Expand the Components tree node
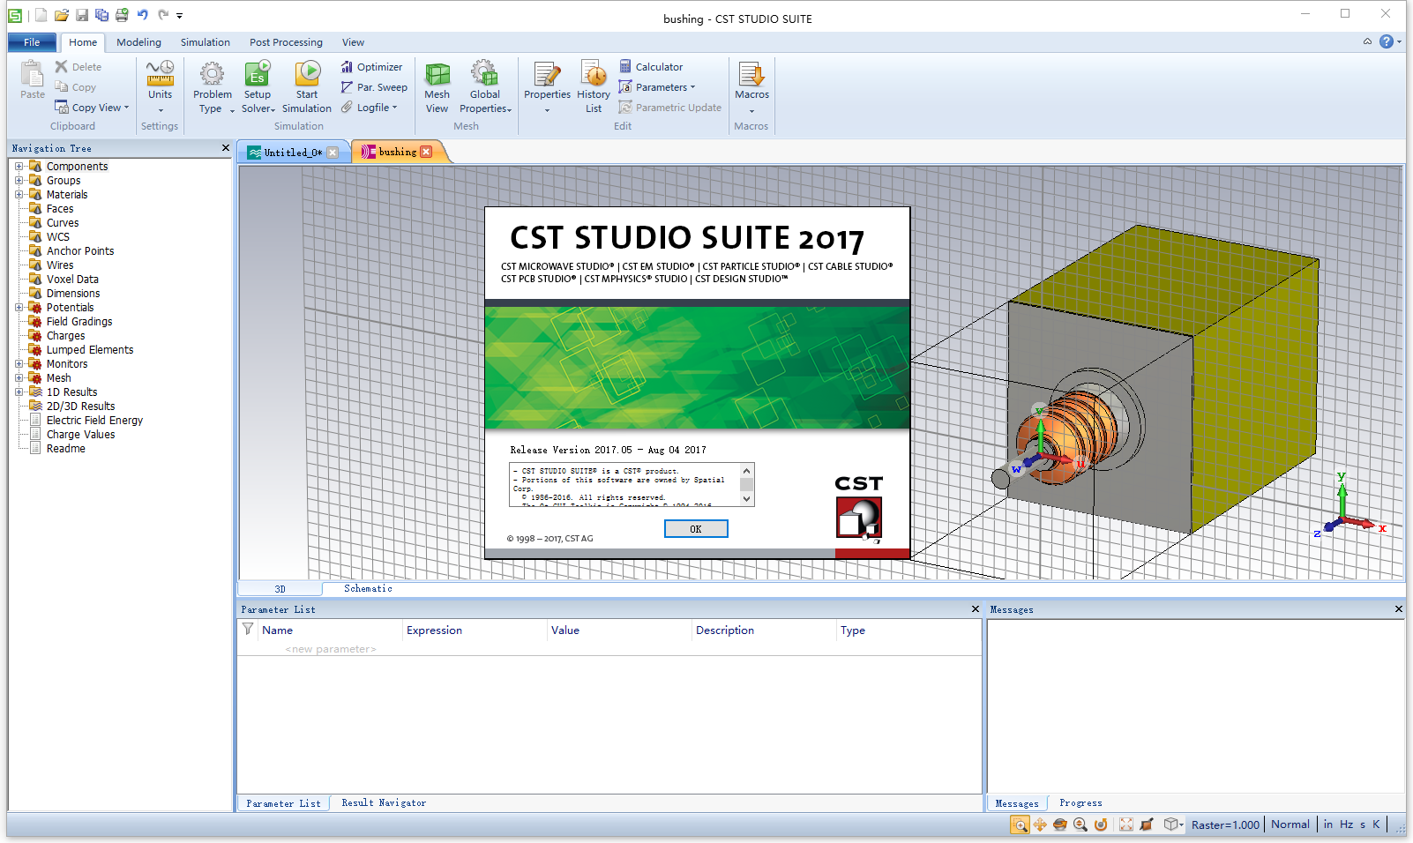Image resolution: width=1413 pixels, height=843 pixels. click(19, 166)
